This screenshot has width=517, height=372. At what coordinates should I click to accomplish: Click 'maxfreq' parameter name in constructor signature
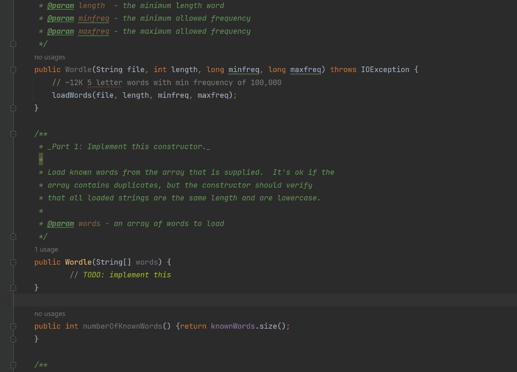click(305, 70)
